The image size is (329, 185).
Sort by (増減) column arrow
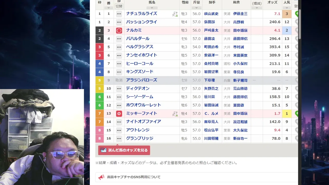click(x=257, y=8)
